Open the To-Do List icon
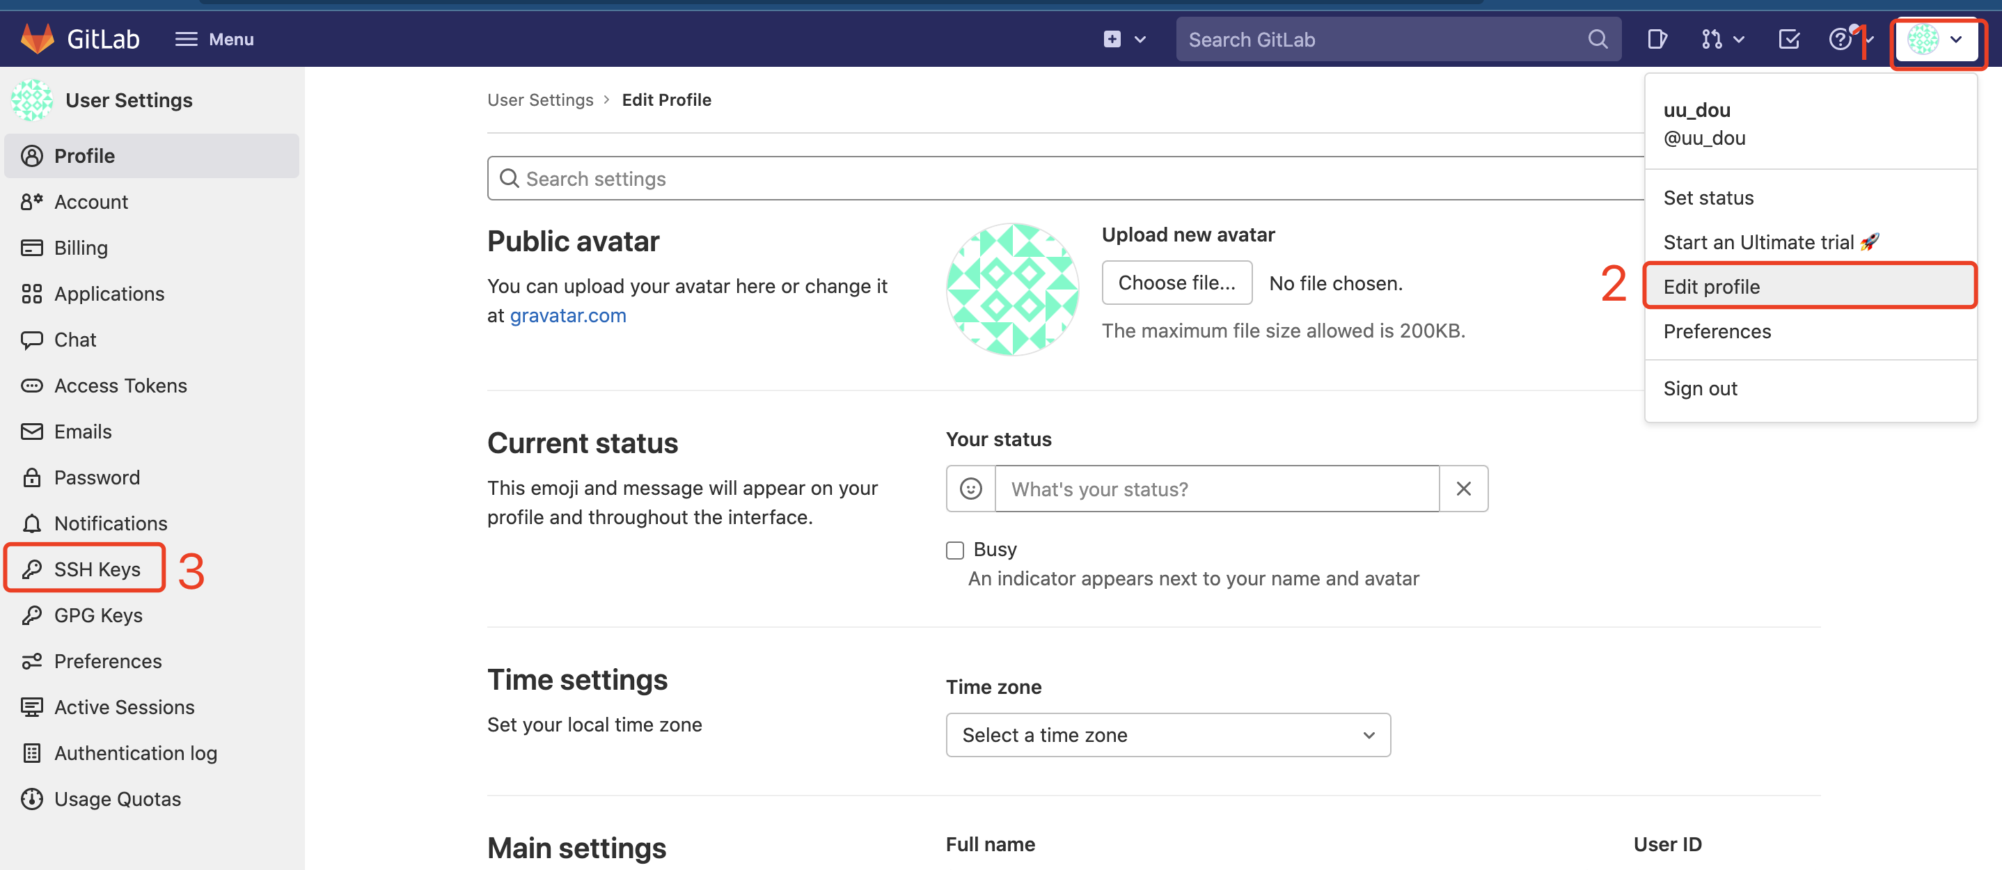Image resolution: width=2002 pixels, height=870 pixels. [x=1789, y=39]
